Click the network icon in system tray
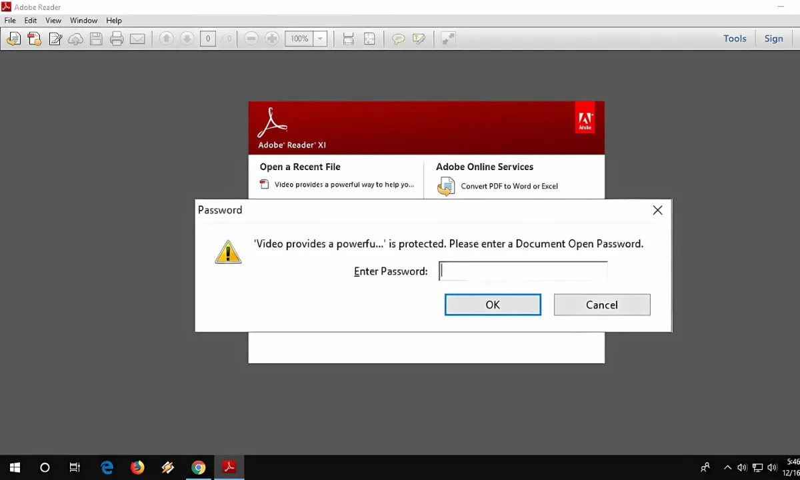800x480 pixels. point(758,467)
